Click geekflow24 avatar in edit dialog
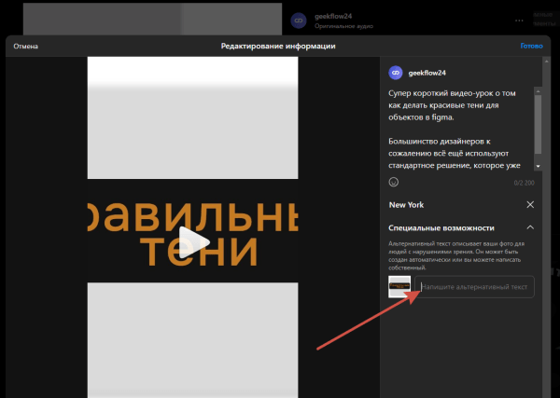Image resolution: width=560 pixels, height=398 pixels. click(396, 73)
